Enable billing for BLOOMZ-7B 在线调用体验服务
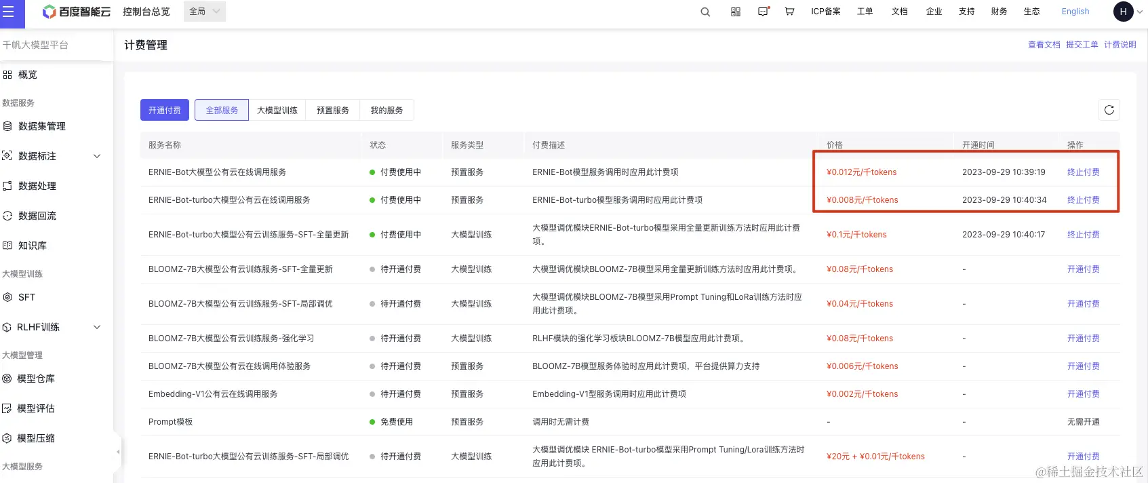 [x=1084, y=366]
